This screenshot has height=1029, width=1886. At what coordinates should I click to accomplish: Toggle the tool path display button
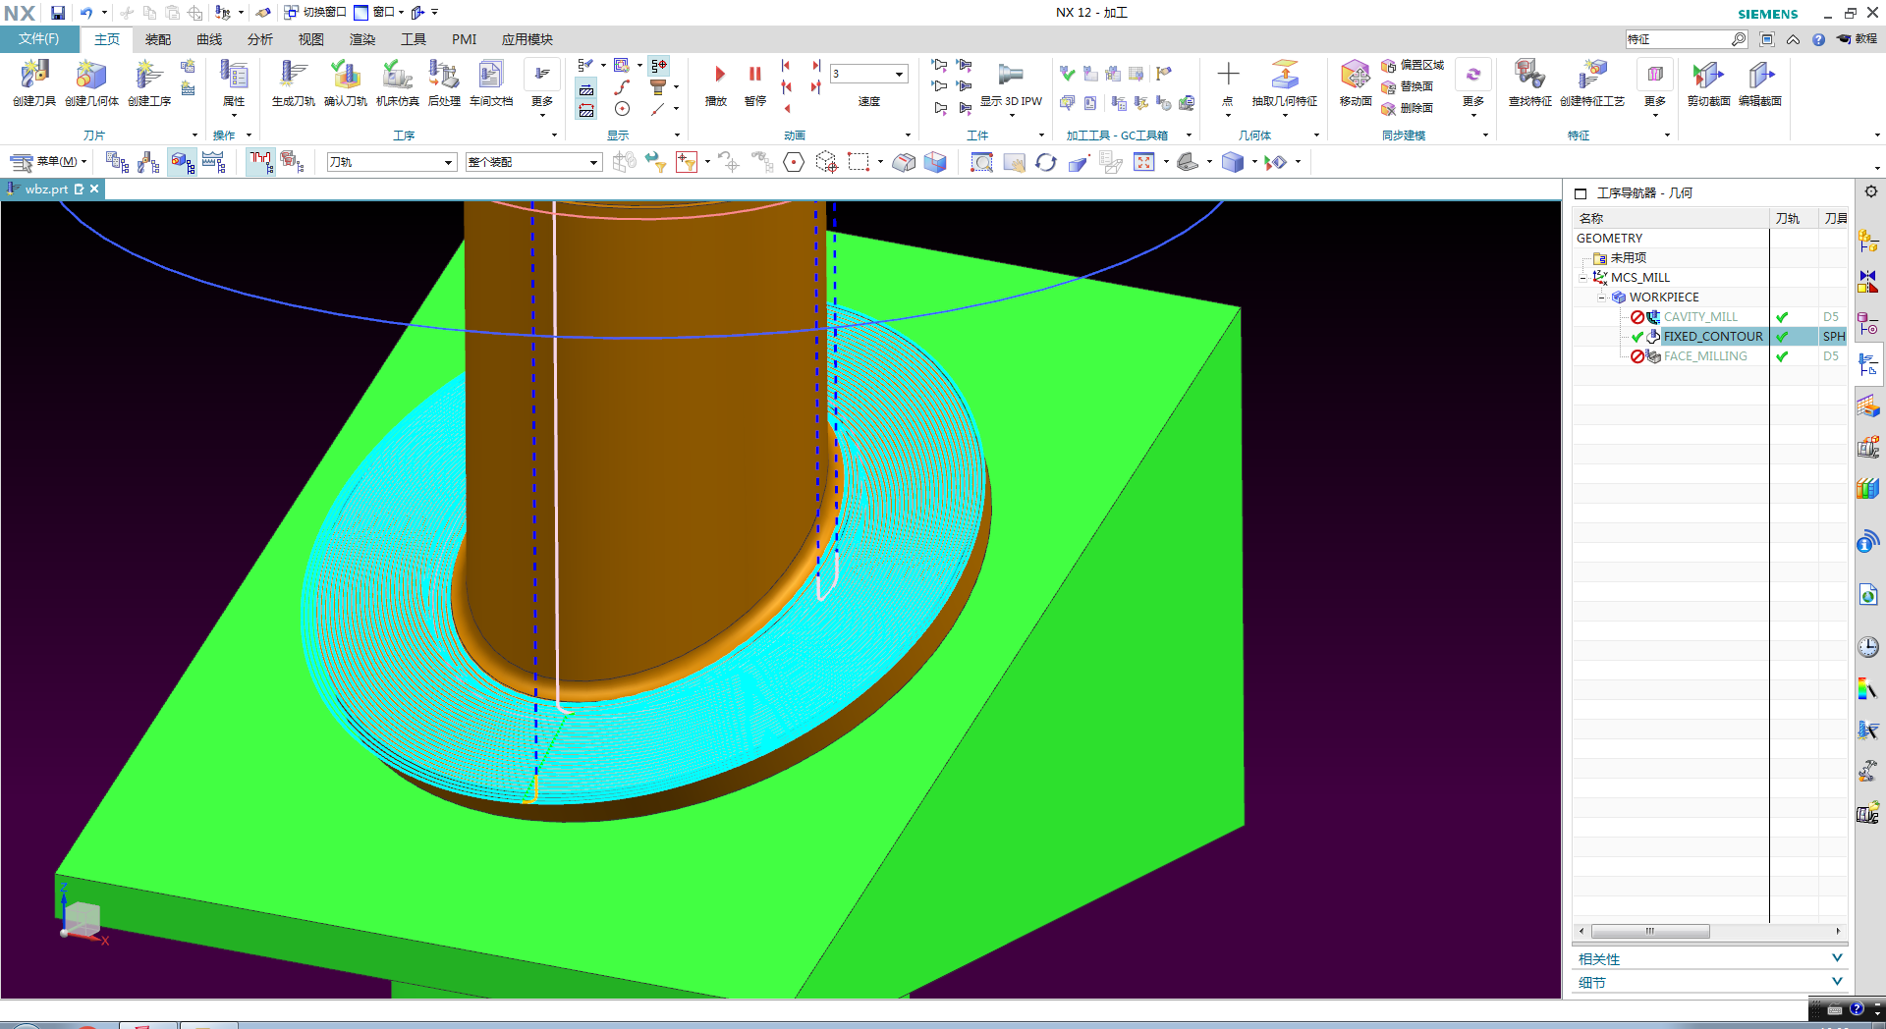[x=260, y=162]
